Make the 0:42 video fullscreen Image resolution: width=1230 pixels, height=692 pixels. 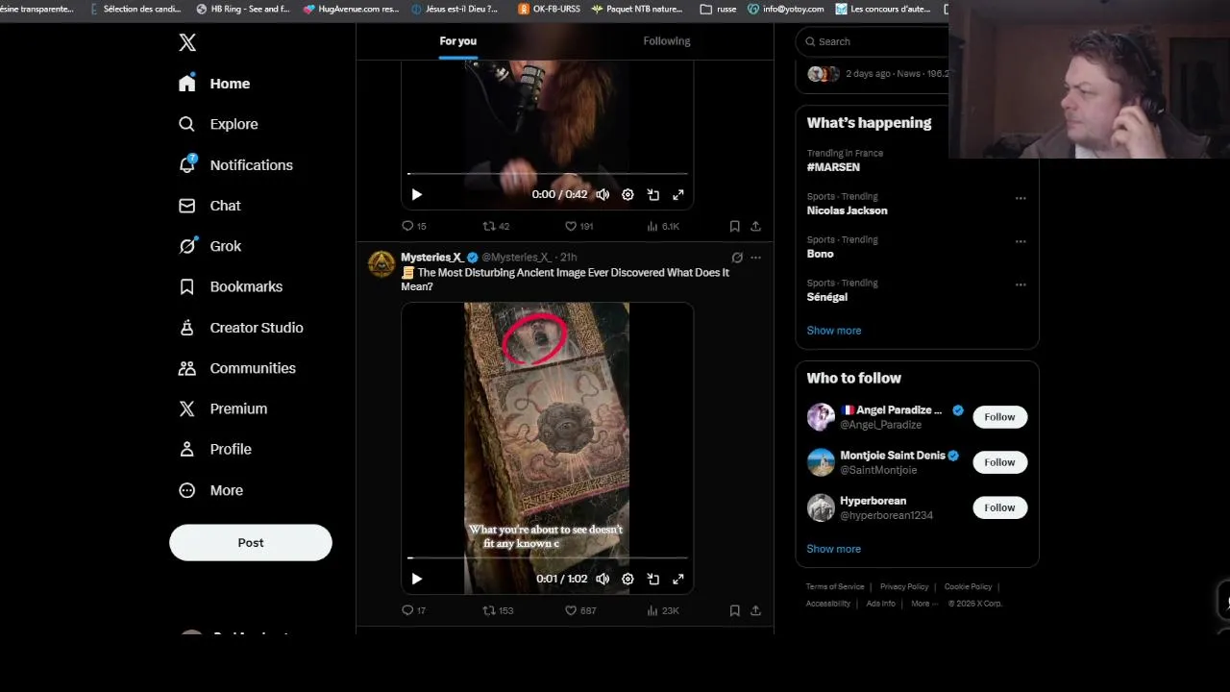678,194
